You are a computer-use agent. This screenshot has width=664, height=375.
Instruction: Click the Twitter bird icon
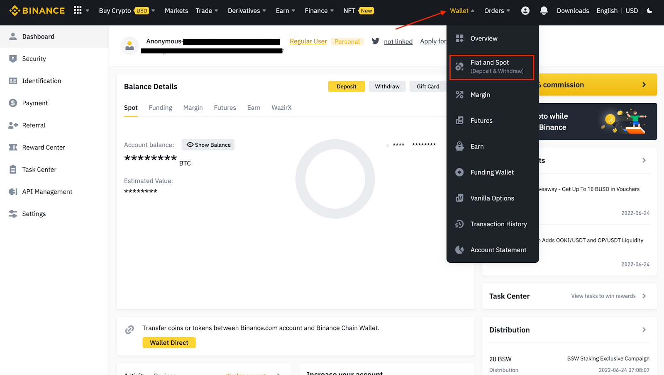point(376,41)
